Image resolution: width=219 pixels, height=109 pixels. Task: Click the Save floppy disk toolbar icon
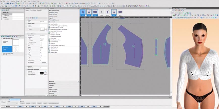pos(8,3)
